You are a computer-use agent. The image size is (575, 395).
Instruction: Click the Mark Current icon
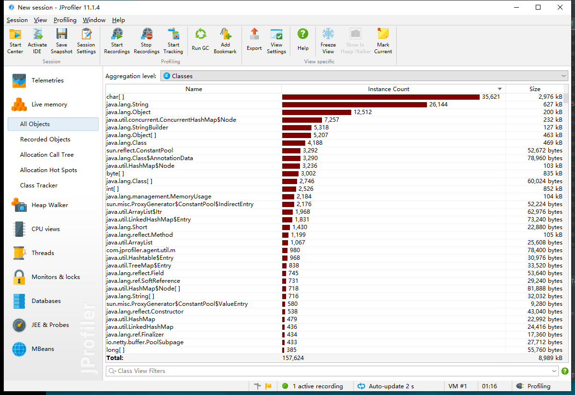coord(383,41)
